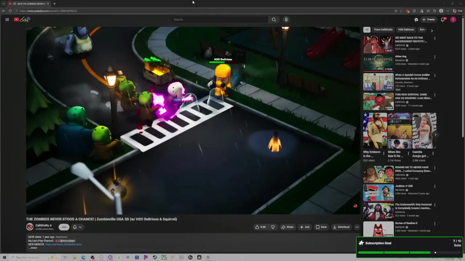The image size is (465, 261).
Task: Open the Why Eminem short thumbnail
Action: (375, 130)
